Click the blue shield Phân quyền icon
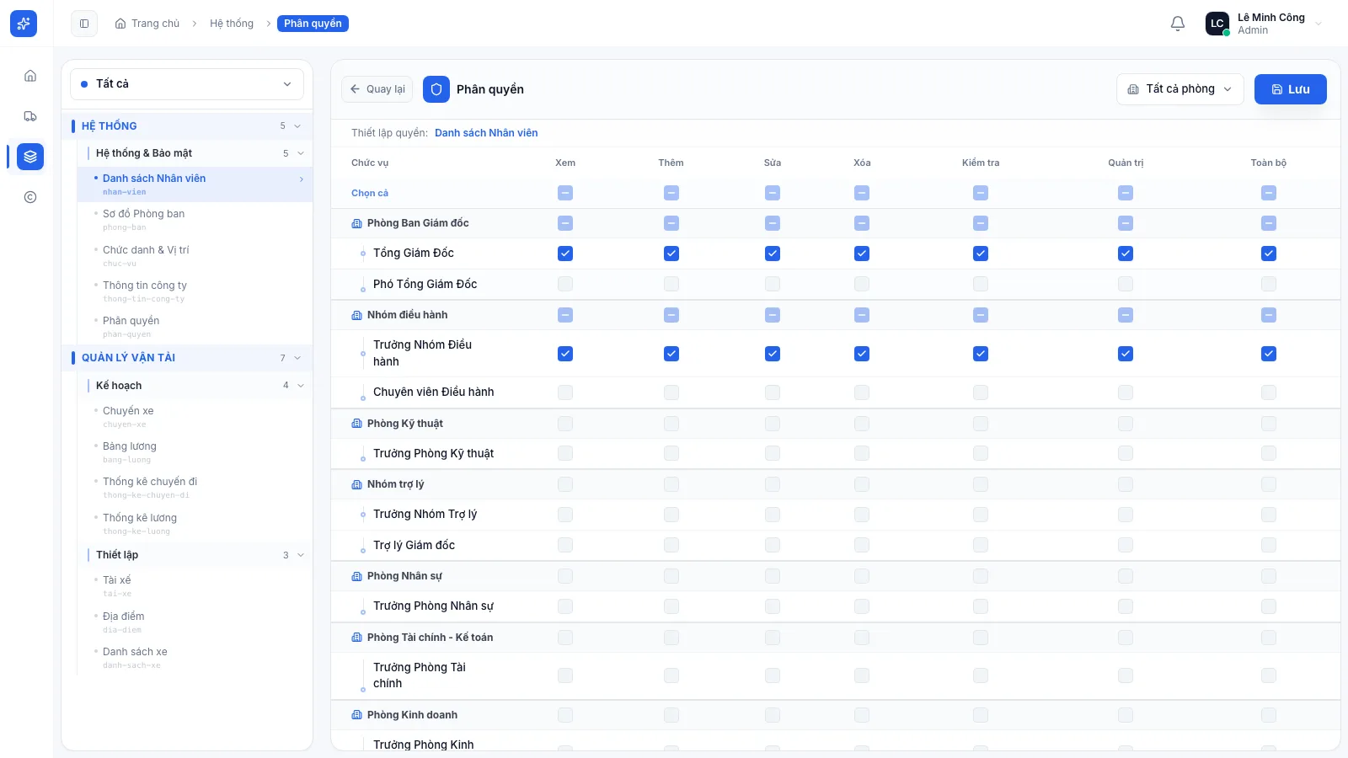The width and height of the screenshot is (1348, 758). coord(436,89)
